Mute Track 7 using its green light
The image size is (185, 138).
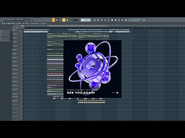coord(22,56)
